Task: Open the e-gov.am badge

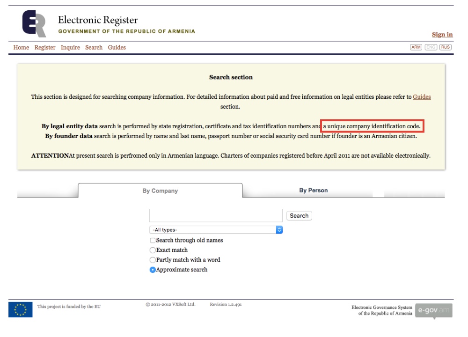Action: (x=434, y=310)
